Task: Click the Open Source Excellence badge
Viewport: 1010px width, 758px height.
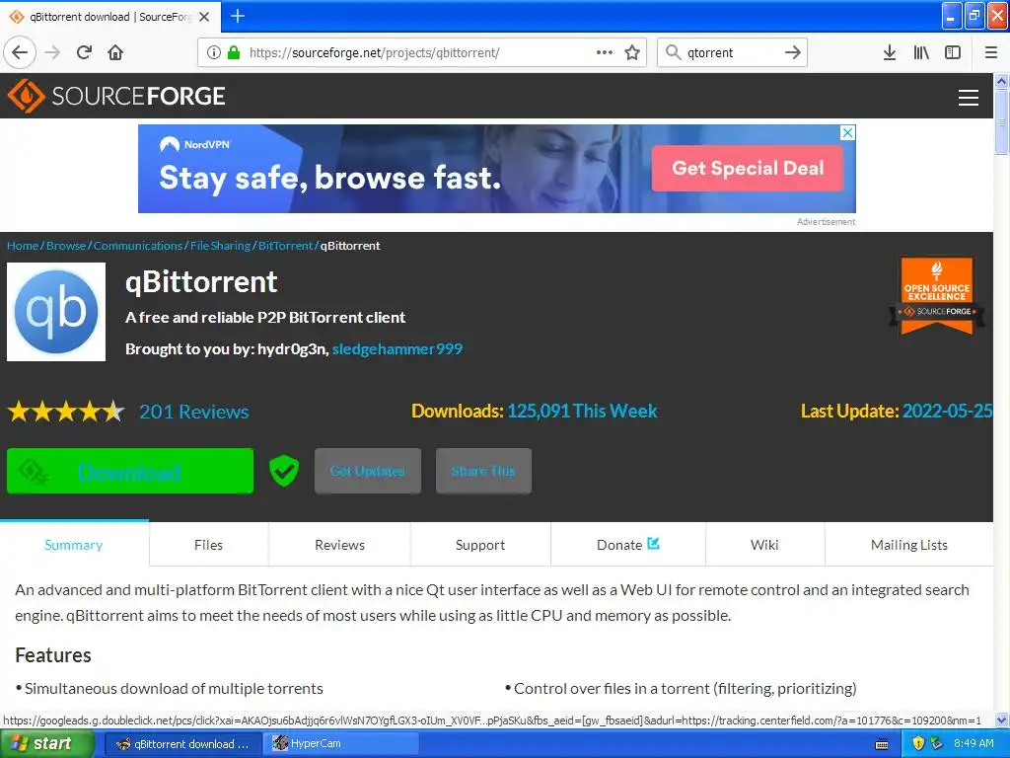Action: [937, 296]
